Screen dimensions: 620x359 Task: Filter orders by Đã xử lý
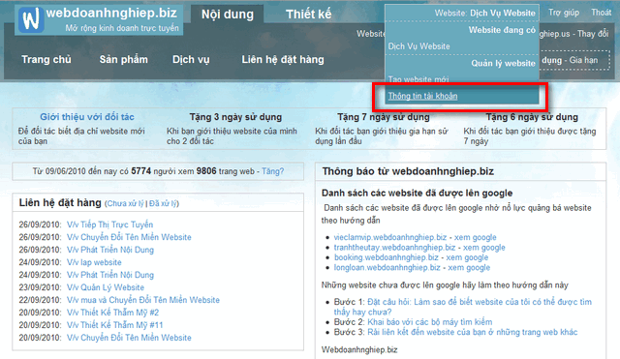coord(163,203)
